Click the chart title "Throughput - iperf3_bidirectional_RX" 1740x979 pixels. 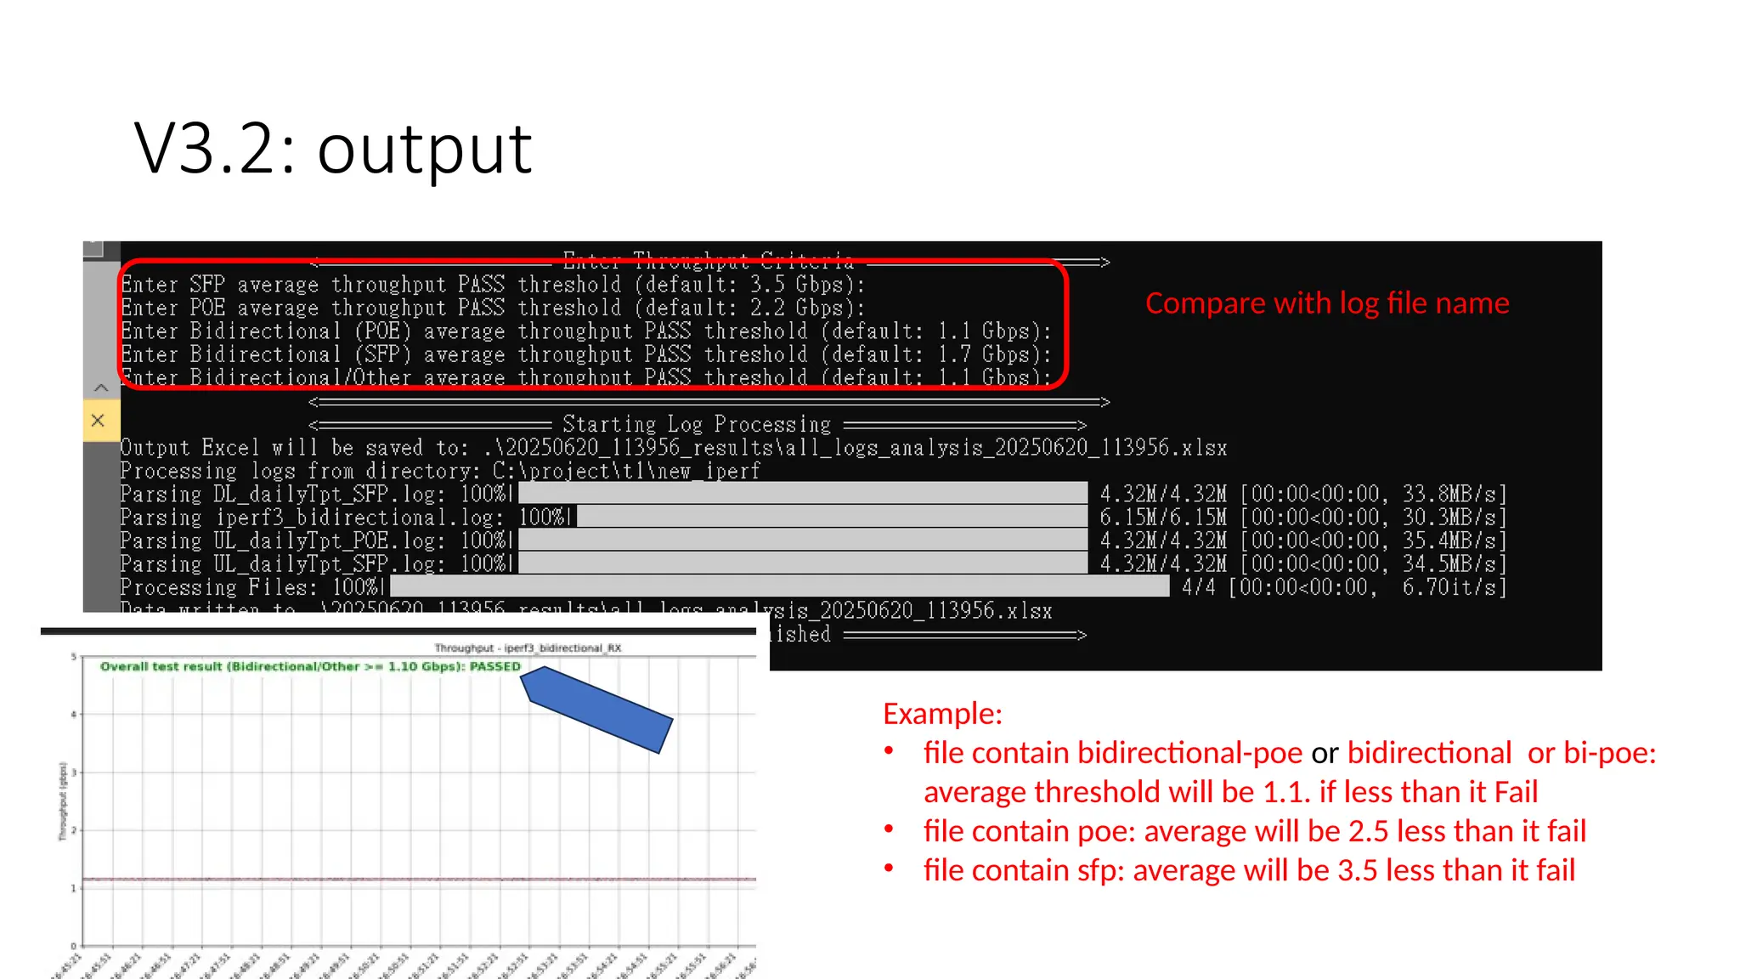tap(528, 648)
